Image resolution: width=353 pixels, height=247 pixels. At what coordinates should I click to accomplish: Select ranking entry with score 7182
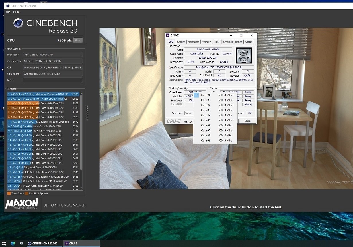[x=43, y=108]
